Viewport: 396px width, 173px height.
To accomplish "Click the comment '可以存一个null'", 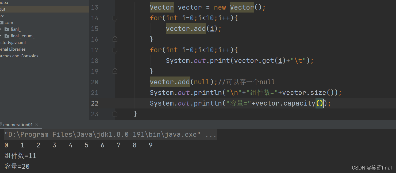I will pos(251,82).
